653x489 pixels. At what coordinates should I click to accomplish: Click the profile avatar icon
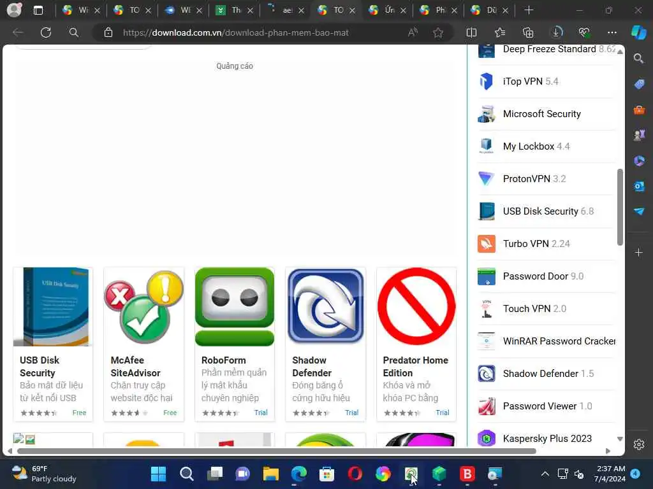pyautogui.click(x=14, y=10)
